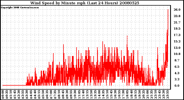Click the 12:15 time axis label
The width and height of the screenshot is (184, 100).
pos(87,94)
